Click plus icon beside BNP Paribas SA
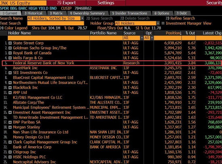 coord(10,122)
